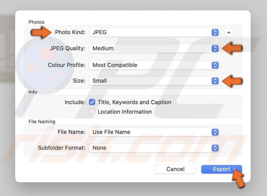Click the Export button
Image resolution: width=267 pixels, height=196 pixels.
[x=221, y=169]
